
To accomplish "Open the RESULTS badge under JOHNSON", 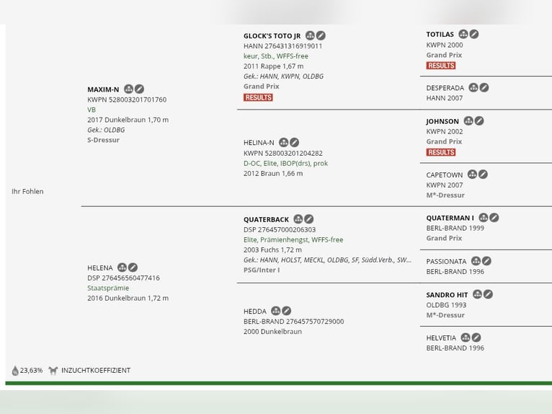I will (441, 152).
